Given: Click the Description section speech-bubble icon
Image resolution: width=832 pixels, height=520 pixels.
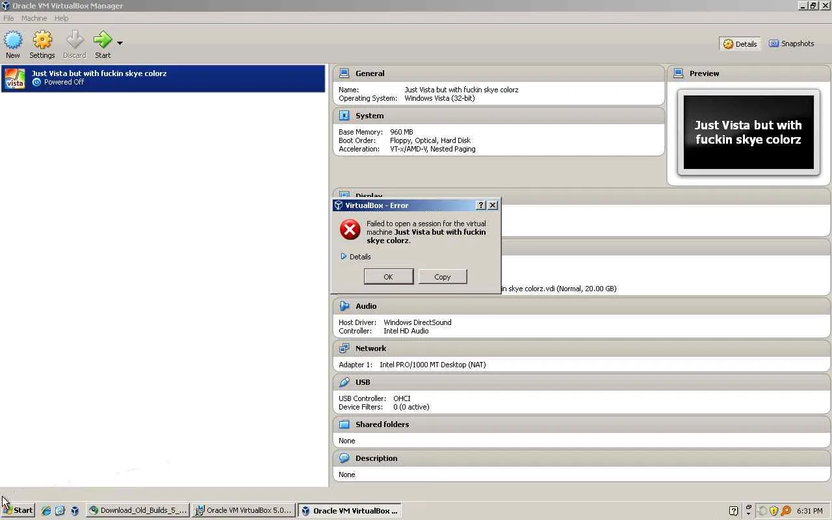Looking at the screenshot, I should coord(344,458).
